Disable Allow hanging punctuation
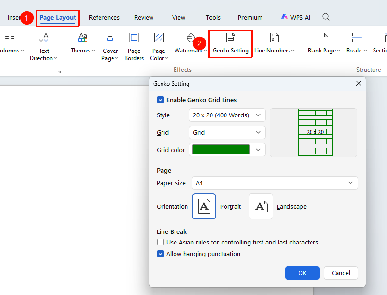The image size is (387, 295). tap(161, 254)
